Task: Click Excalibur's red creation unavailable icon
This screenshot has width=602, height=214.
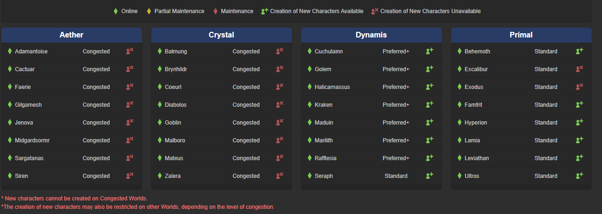Action: (579, 69)
